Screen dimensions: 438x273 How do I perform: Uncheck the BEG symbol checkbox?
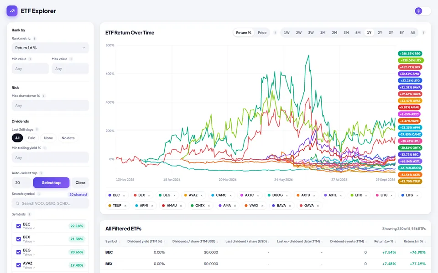pos(19,252)
